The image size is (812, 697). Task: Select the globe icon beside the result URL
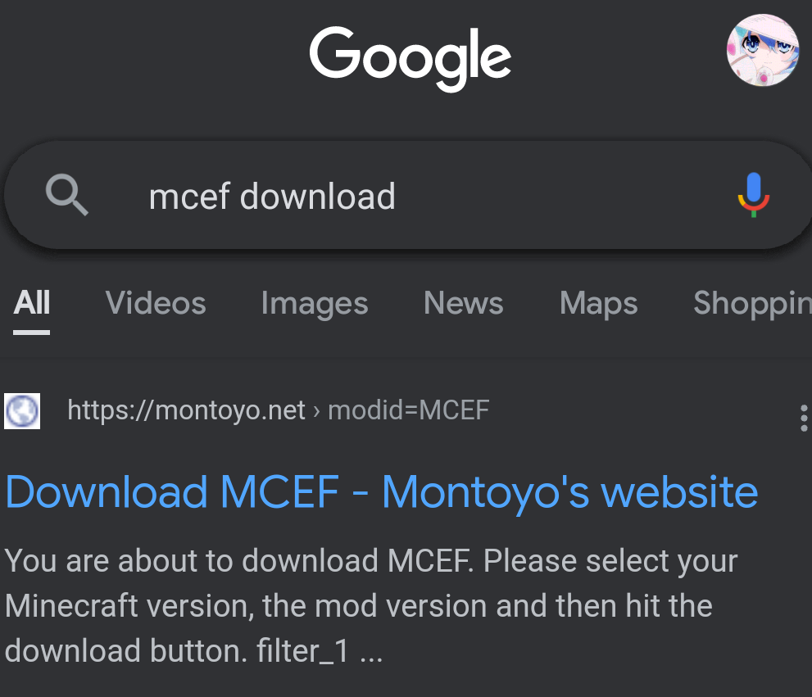21,410
